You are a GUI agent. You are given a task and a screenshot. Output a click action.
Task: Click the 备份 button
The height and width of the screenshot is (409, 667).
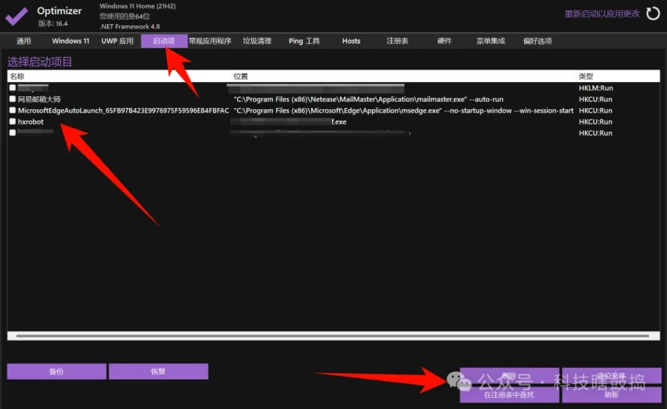(x=57, y=371)
